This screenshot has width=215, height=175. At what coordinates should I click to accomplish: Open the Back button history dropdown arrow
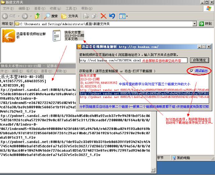pyautogui.click(x=19, y=16)
